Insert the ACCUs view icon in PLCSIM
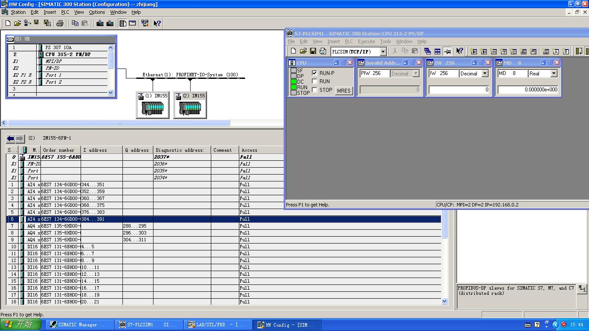Screen dimensions: 589x331 pos(556,51)
